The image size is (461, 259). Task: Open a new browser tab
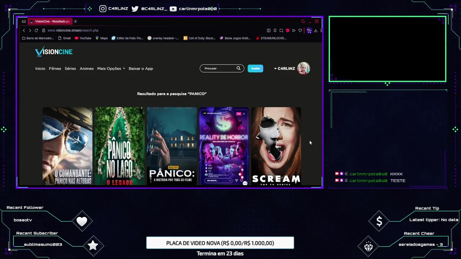click(x=75, y=22)
